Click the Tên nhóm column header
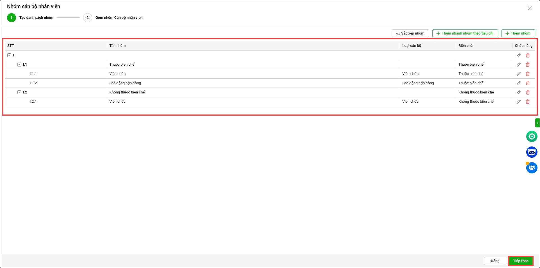 pos(118,46)
